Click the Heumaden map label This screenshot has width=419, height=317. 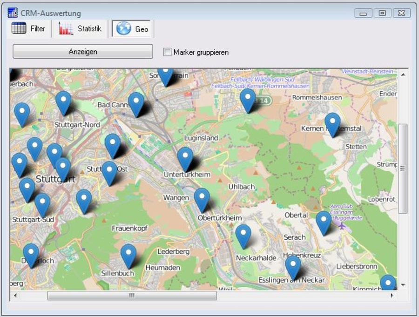pyautogui.click(x=163, y=268)
